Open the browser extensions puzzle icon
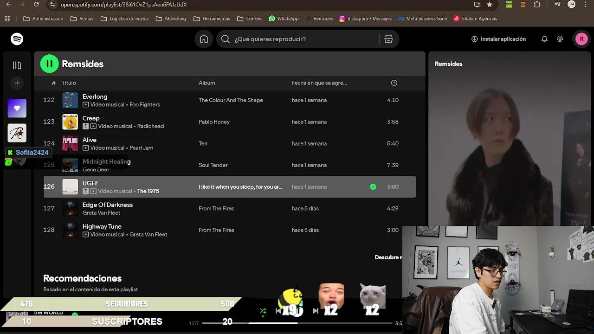This screenshot has width=594, height=334. click(x=537, y=4)
